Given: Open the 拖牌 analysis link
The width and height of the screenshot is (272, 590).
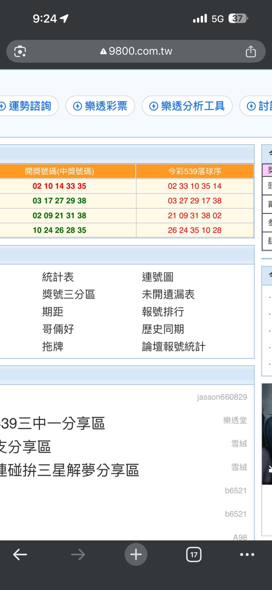Looking at the screenshot, I should tap(53, 347).
